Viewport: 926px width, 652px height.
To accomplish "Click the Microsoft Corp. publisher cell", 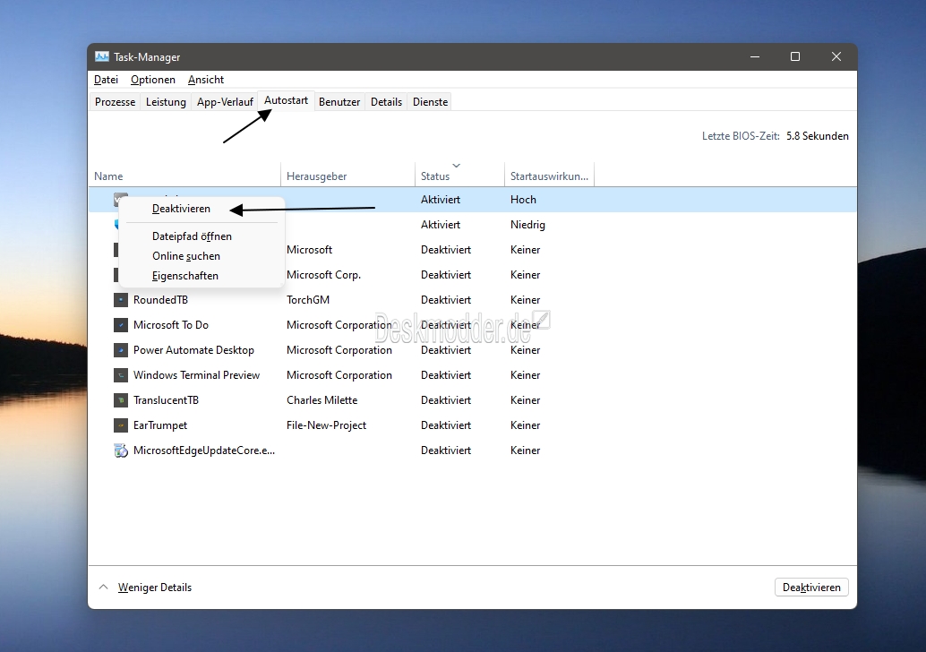I will coord(323,275).
